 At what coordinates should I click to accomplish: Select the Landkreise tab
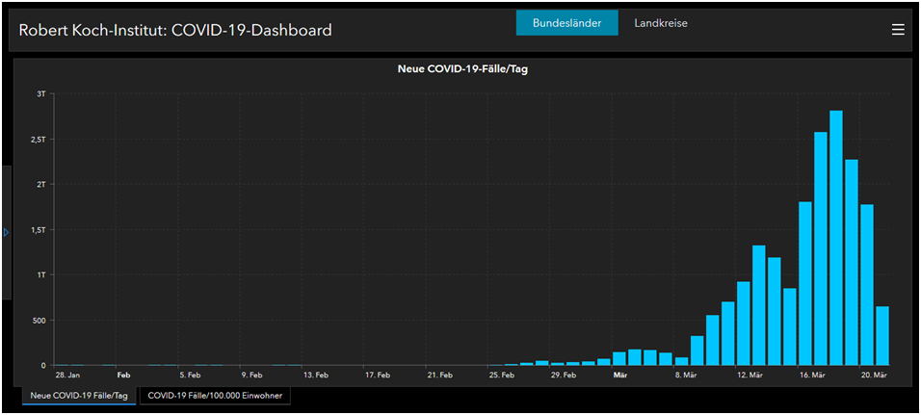[x=661, y=23]
